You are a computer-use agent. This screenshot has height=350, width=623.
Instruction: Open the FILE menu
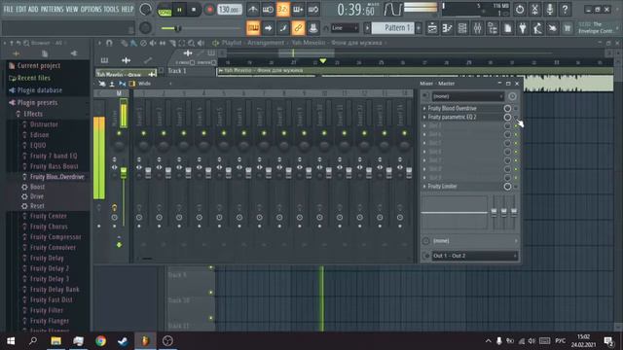click(x=8, y=9)
